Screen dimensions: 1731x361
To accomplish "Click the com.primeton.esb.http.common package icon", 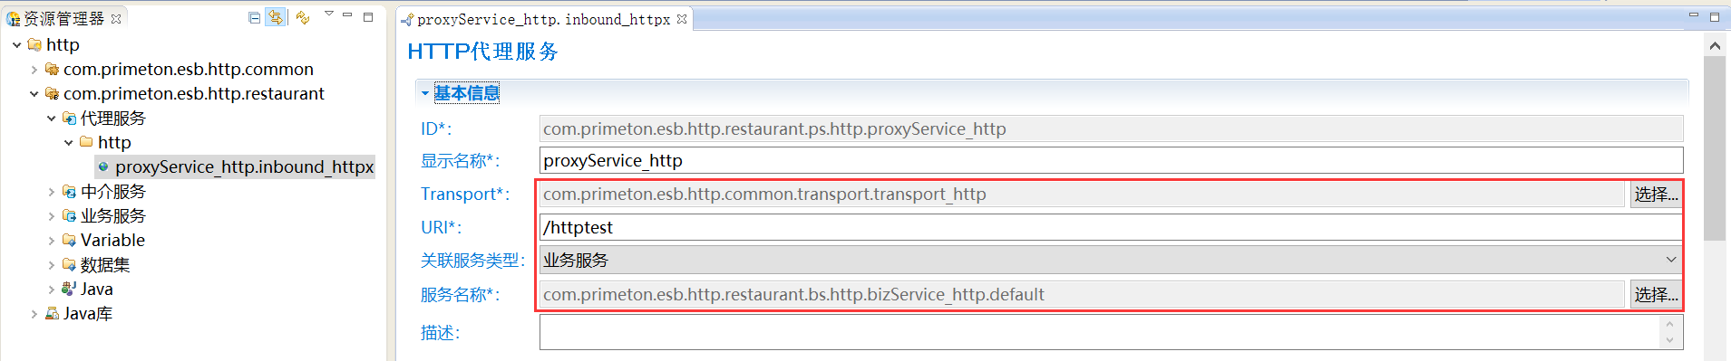I will (52, 69).
